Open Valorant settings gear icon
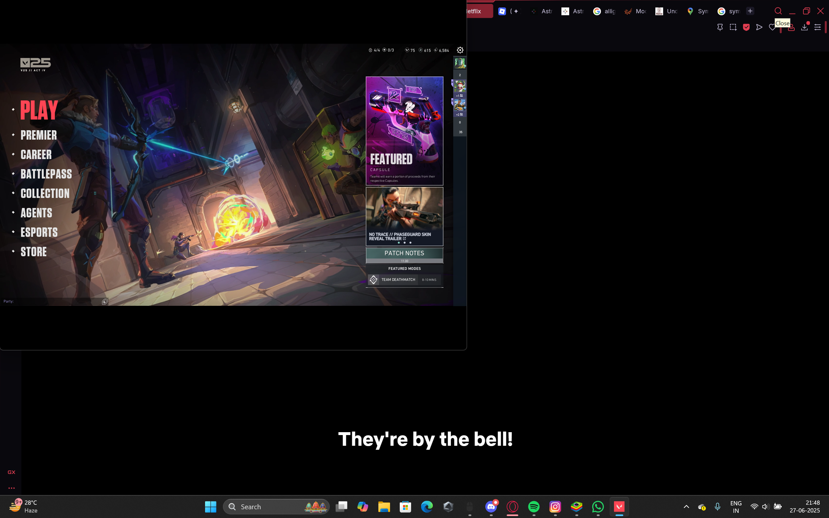The width and height of the screenshot is (829, 518). tap(460, 50)
